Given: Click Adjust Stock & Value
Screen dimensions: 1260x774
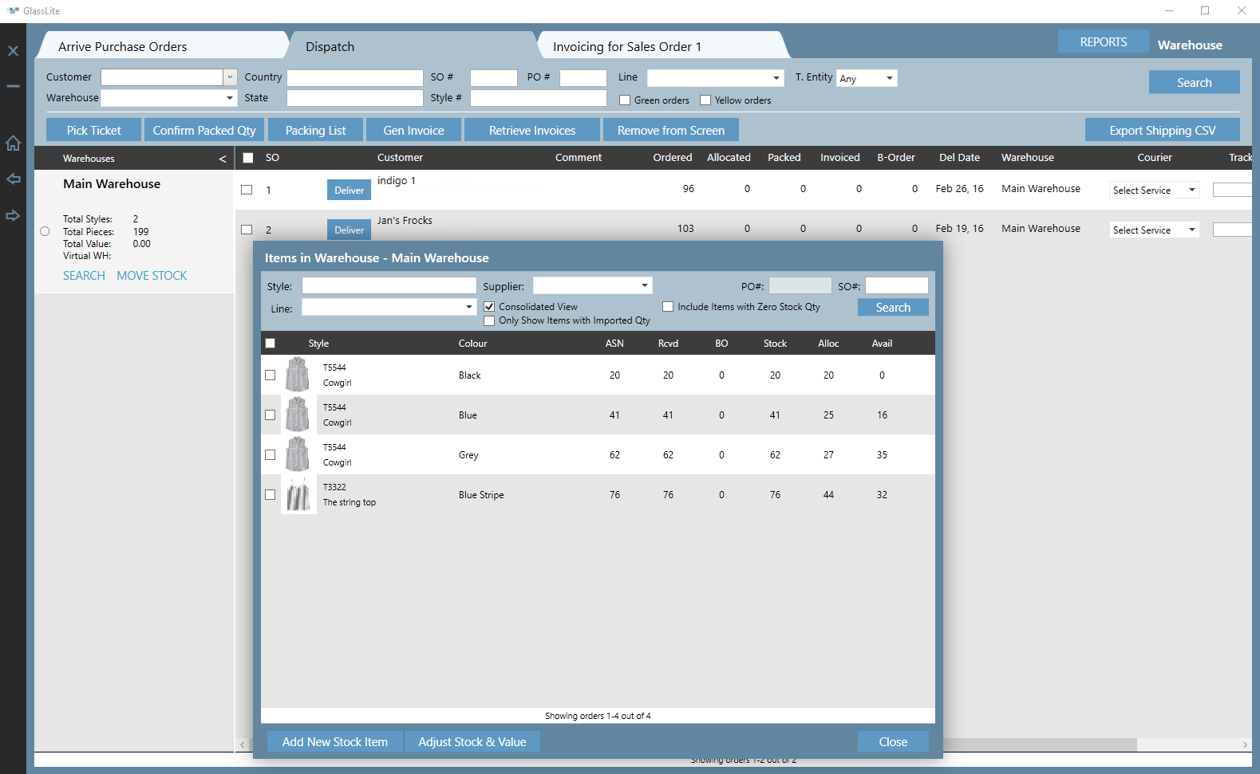Looking at the screenshot, I should click(472, 741).
